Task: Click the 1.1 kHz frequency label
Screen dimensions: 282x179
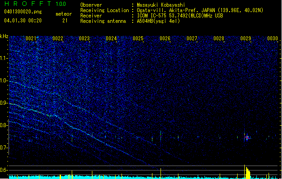Action: click(4, 58)
